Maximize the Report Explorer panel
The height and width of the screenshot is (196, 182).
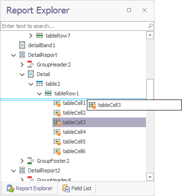(x=129, y=10)
